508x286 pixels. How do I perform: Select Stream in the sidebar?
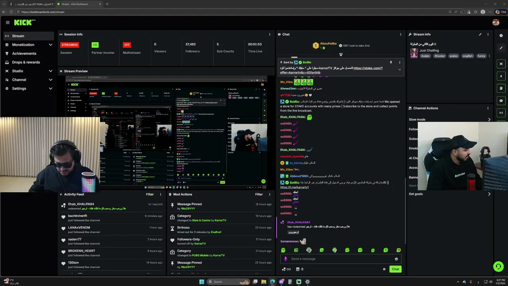click(29, 36)
